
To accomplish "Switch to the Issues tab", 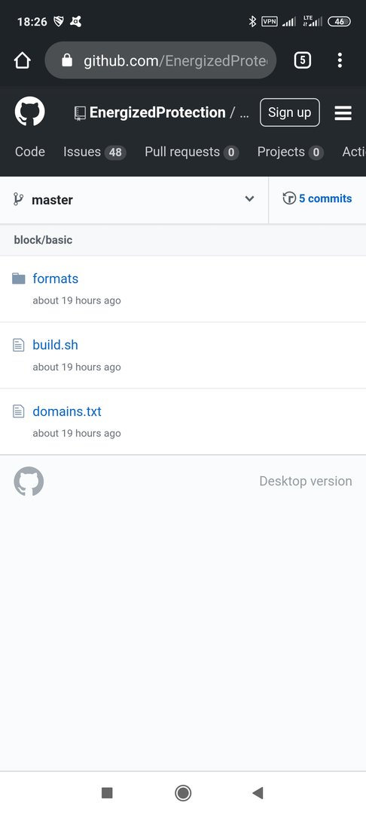I will (94, 152).
